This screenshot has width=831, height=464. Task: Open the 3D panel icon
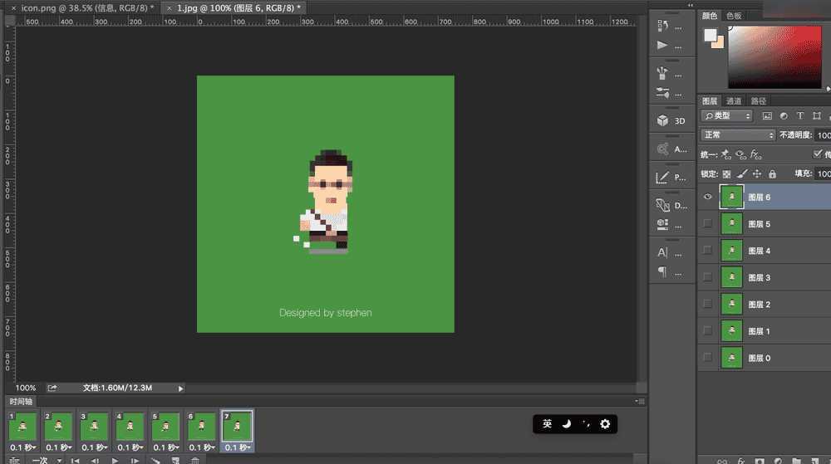coord(662,120)
